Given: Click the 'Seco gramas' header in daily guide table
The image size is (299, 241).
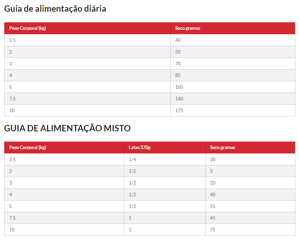Looking at the screenshot, I should tap(187, 28).
